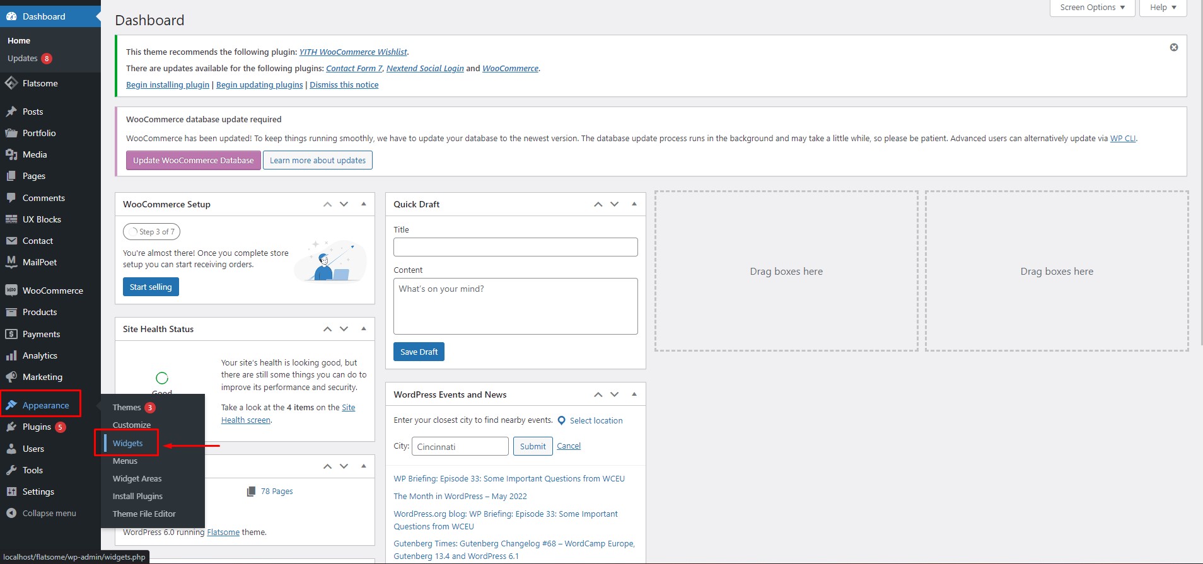Screen dimensions: 1203x564
Task: Open the Screen Options dropdown
Action: pyautogui.click(x=1092, y=8)
